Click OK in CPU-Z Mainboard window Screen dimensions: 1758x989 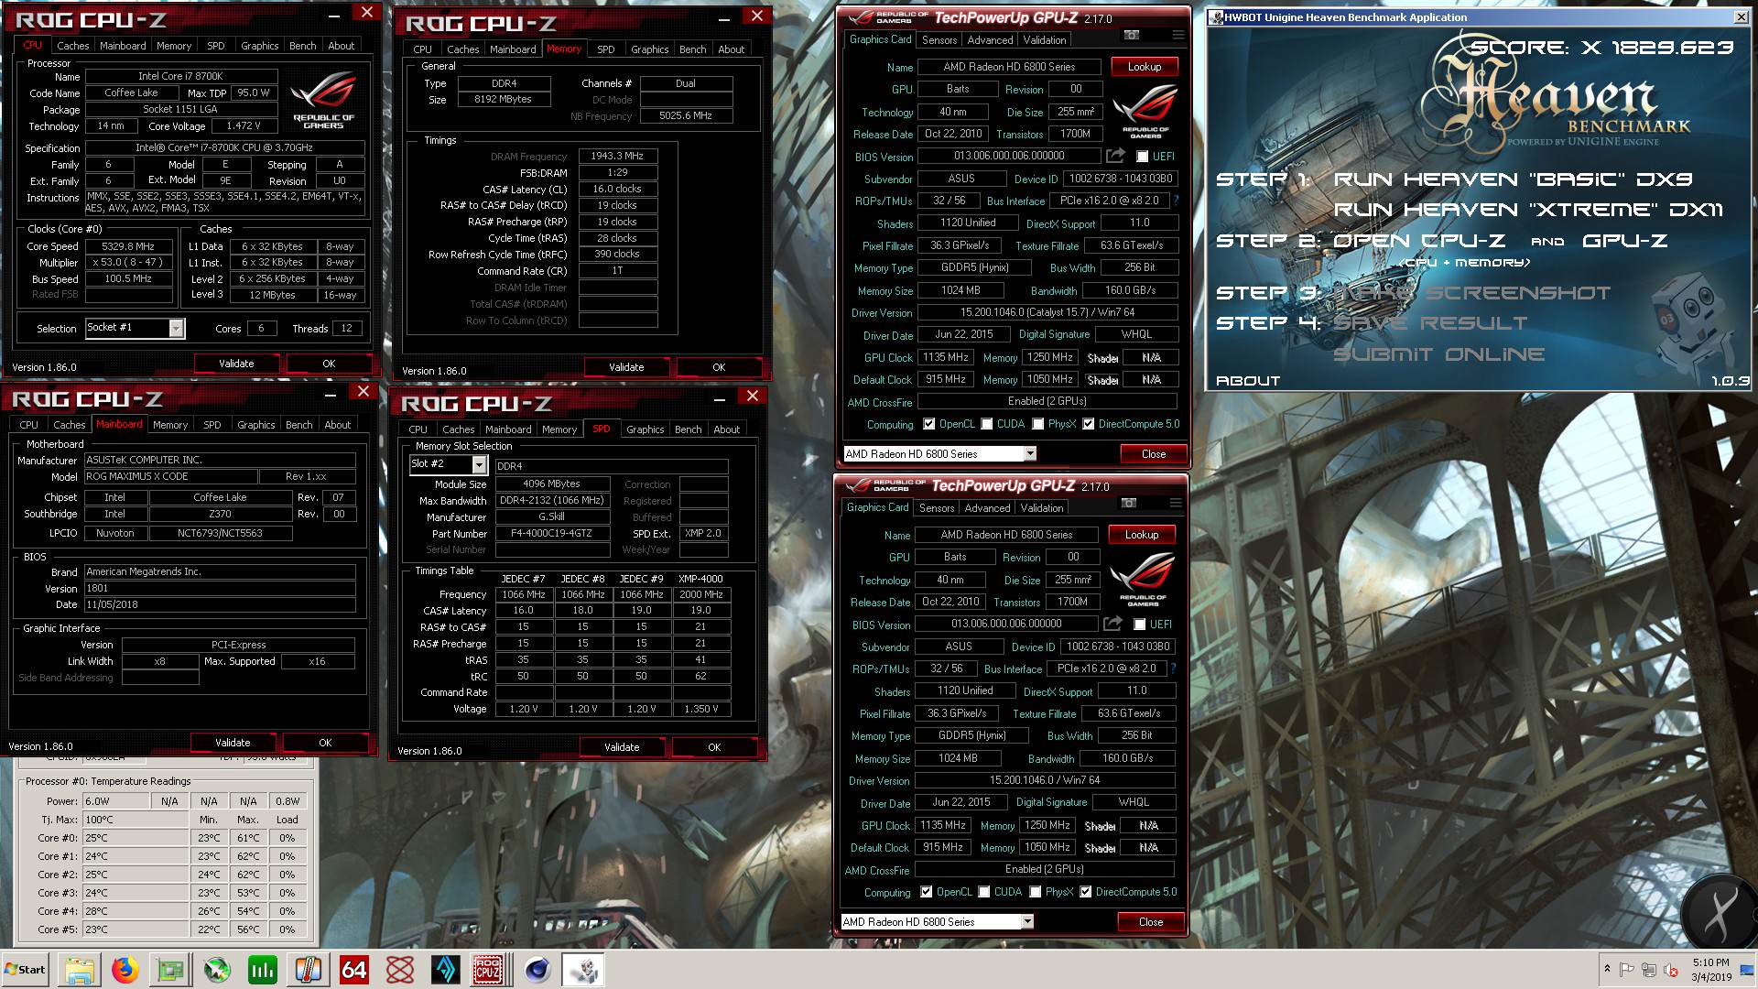(x=325, y=743)
